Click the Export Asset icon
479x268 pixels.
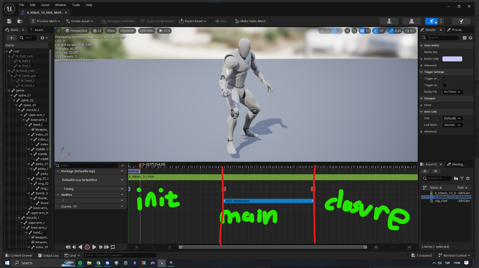click(181, 21)
